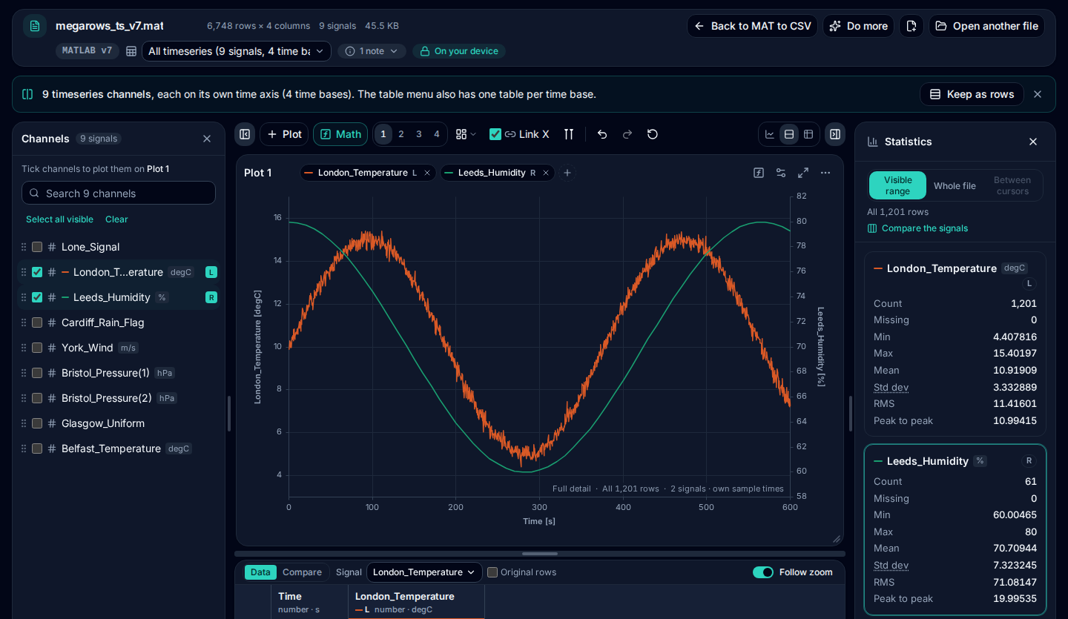Open the Signal selector showing London_Temperature
Image resolution: width=1068 pixels, height=619 pixels.
coord(424,572)
